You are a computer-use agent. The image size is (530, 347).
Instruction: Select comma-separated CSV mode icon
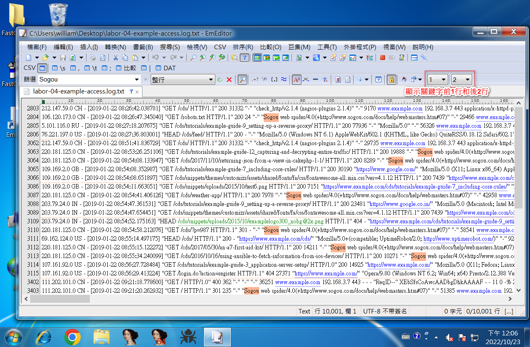pos(75,68)
